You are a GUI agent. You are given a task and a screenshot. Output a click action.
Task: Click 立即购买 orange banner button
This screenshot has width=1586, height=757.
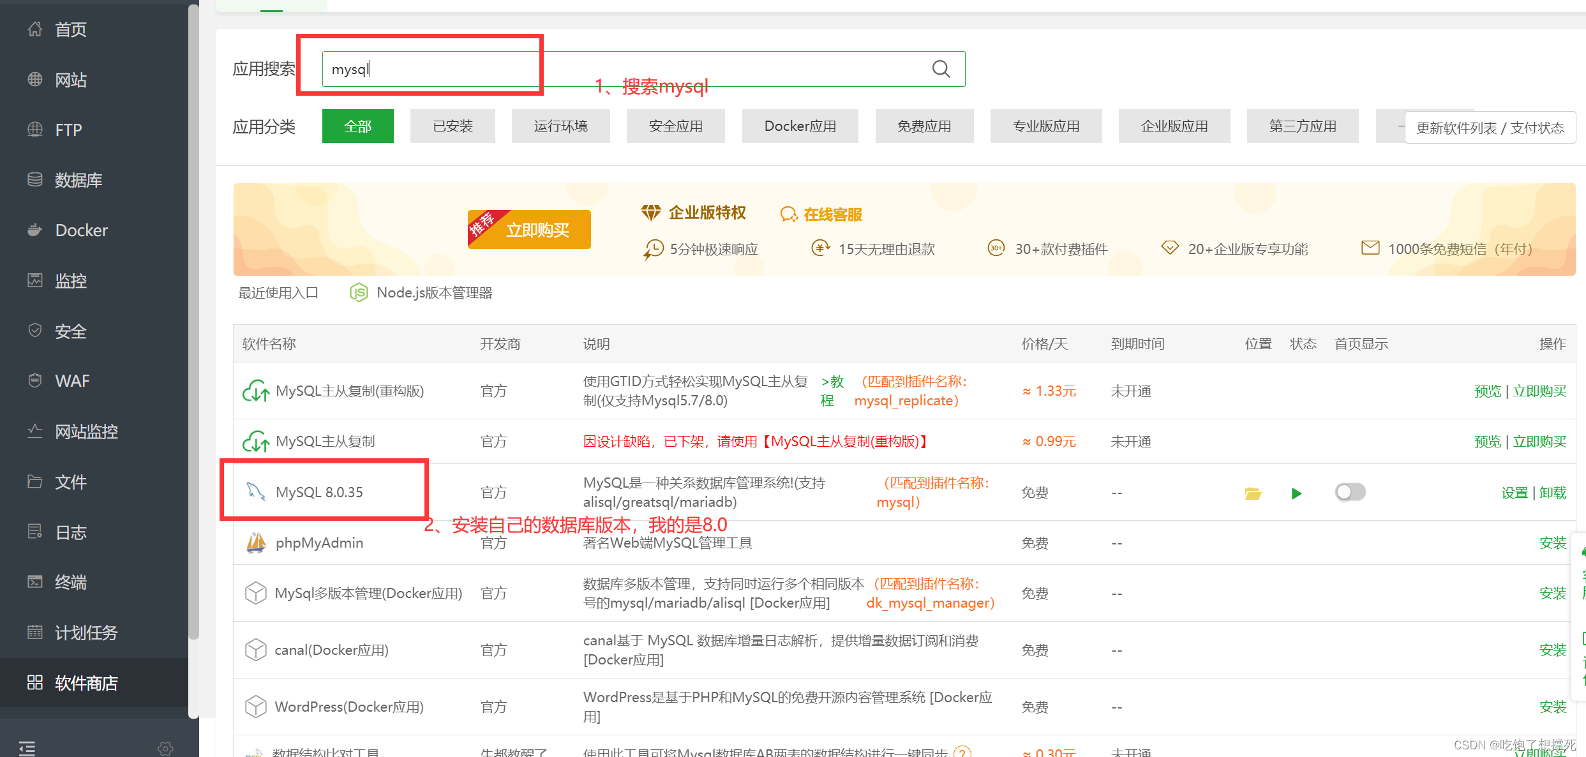pyautogui.click(x=529, y=230)
